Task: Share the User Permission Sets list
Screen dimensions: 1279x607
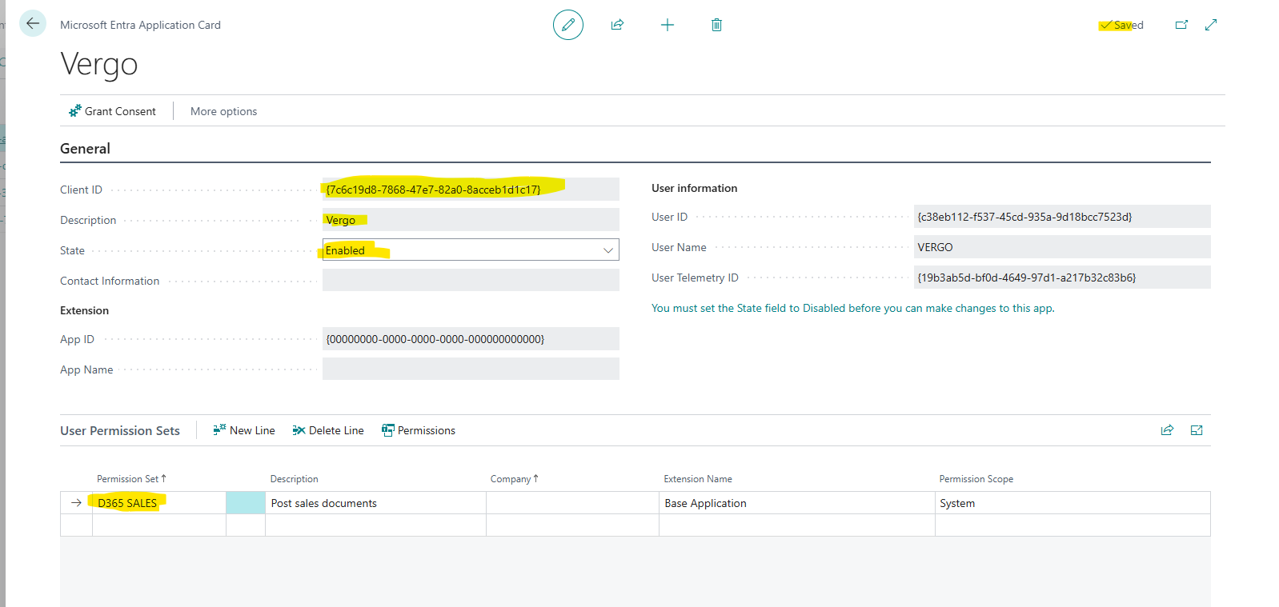Action: [1167, 430]
